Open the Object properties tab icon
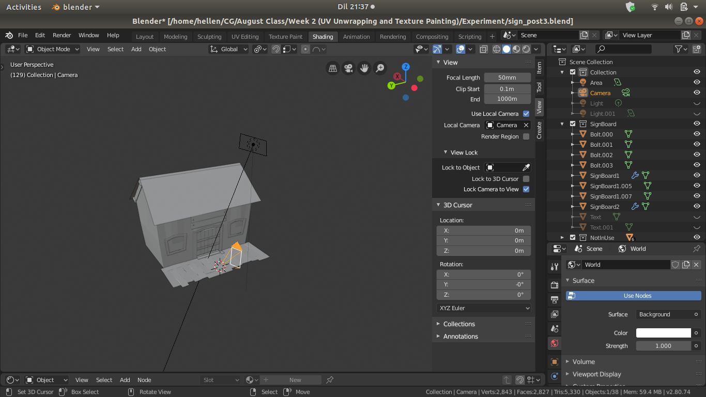 (x=555, y=362)
